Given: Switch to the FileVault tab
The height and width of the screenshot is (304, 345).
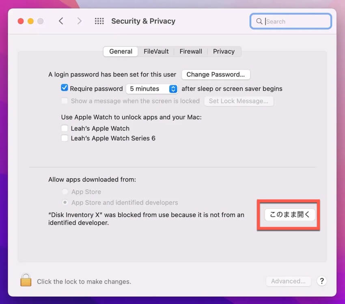Looking at the screenshot, I should pos(156,51).
